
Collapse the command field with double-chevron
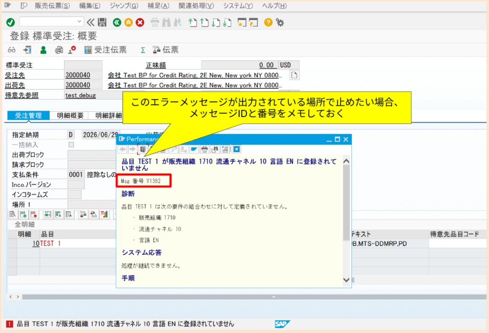[x=90, y=22]
